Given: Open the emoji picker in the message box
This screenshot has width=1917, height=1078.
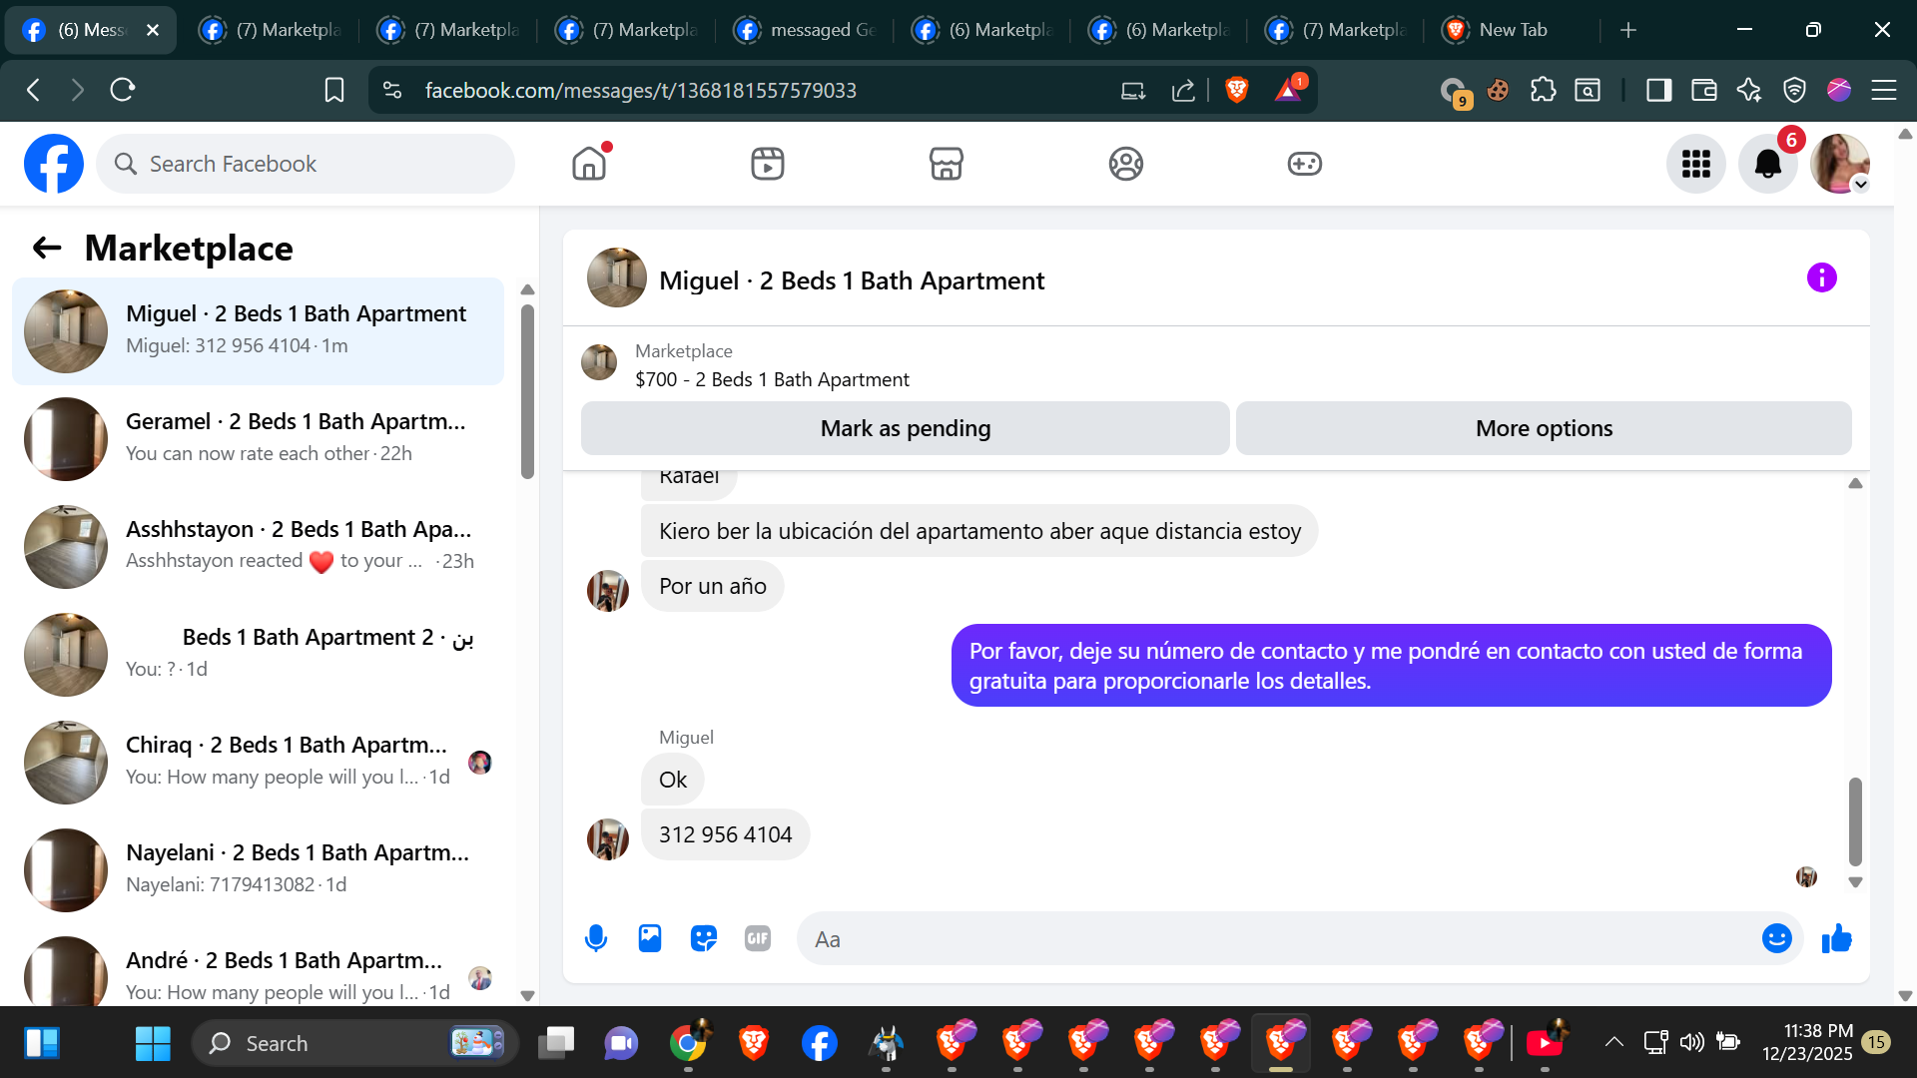Looking at the screenshot, I should (x=1776, y=938).
